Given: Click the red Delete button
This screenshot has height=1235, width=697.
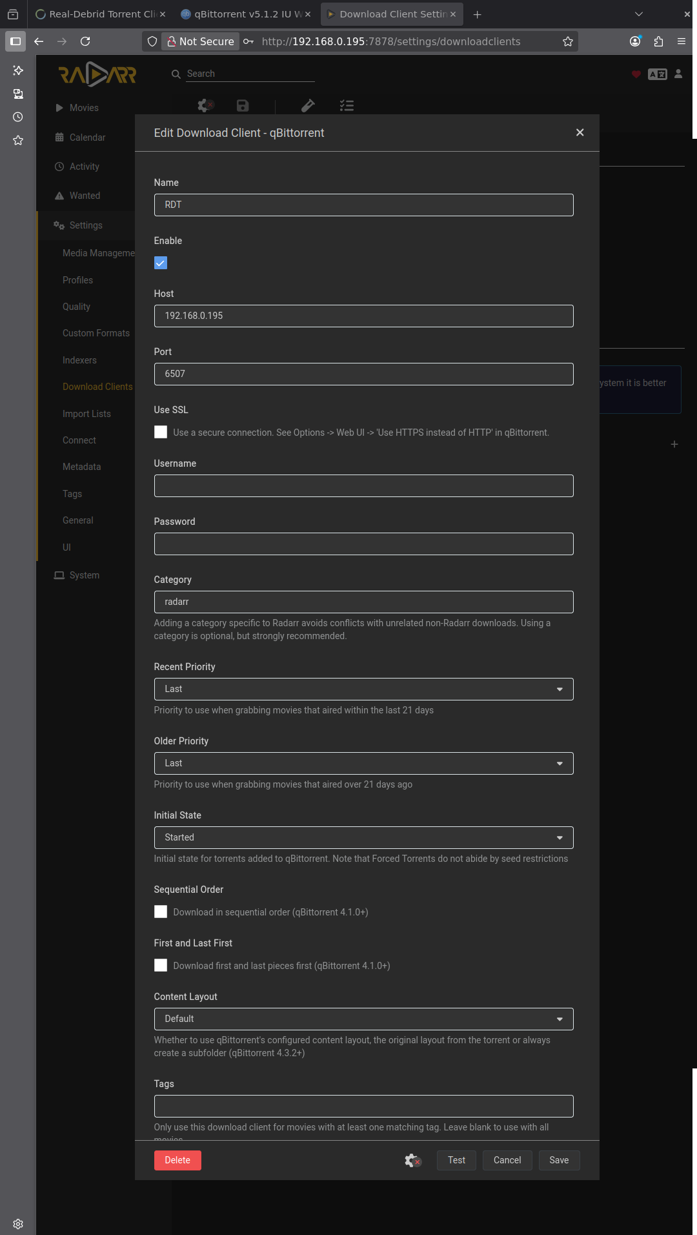Looking at the screenshot, I should 177,1160.
